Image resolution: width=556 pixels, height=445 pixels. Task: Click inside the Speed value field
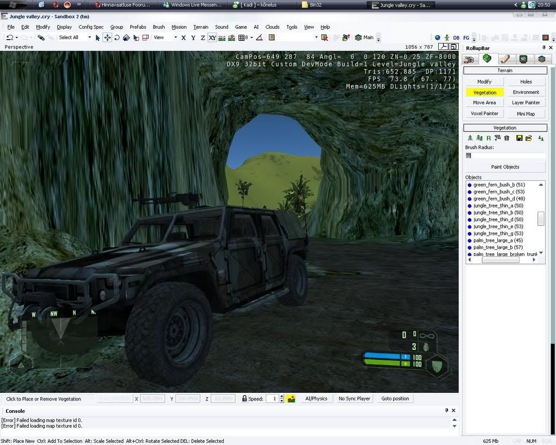coord(273,398)
